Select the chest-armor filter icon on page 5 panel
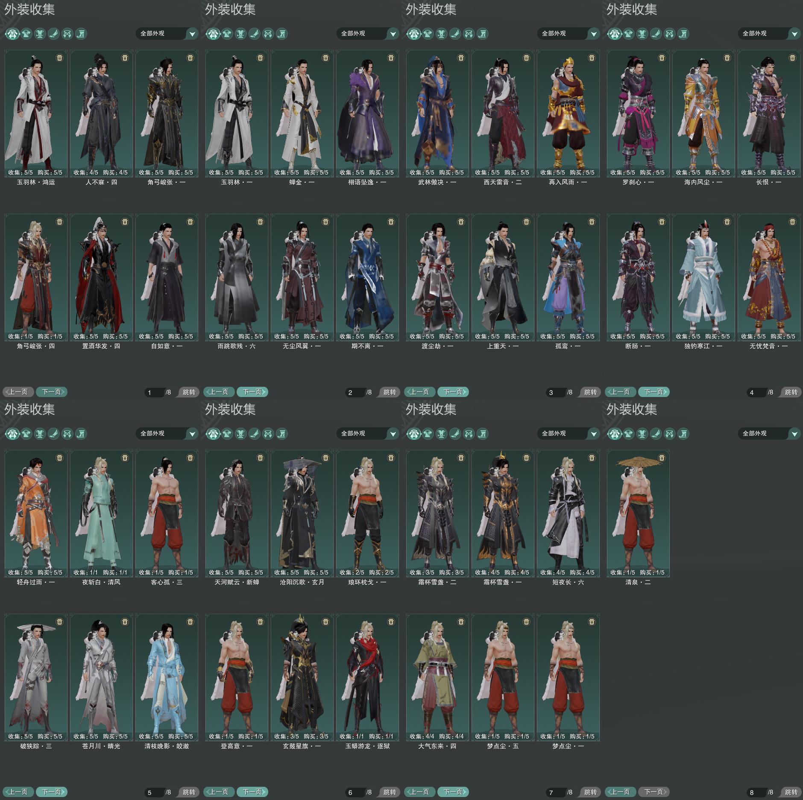The image size is (803, 800). (x=40, y=434)
